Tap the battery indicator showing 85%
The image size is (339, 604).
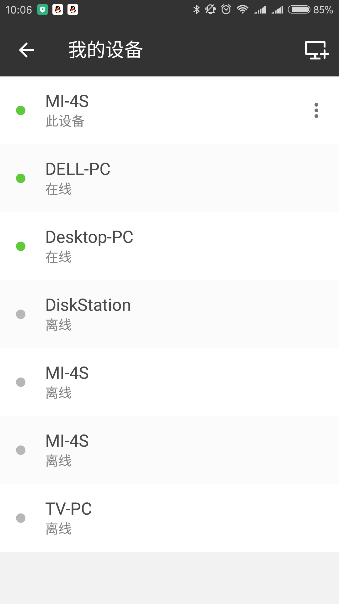tap(310, 10)
